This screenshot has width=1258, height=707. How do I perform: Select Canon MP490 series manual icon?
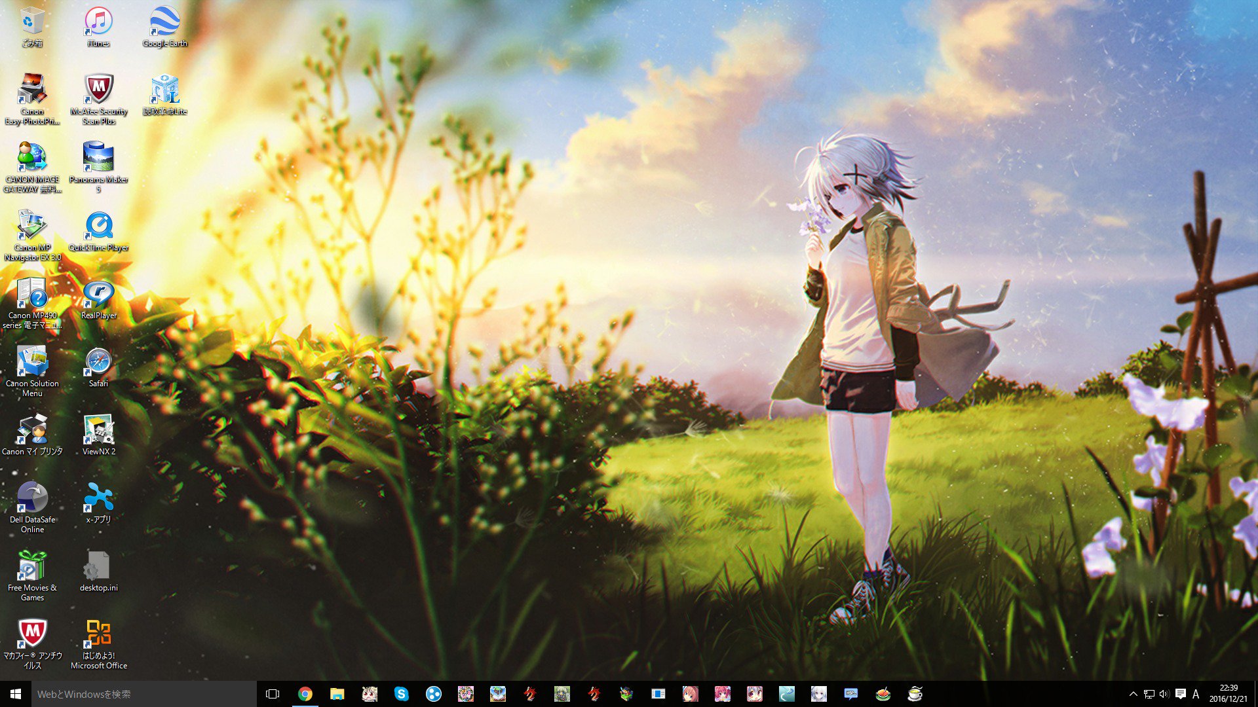[x=32, y=304]
